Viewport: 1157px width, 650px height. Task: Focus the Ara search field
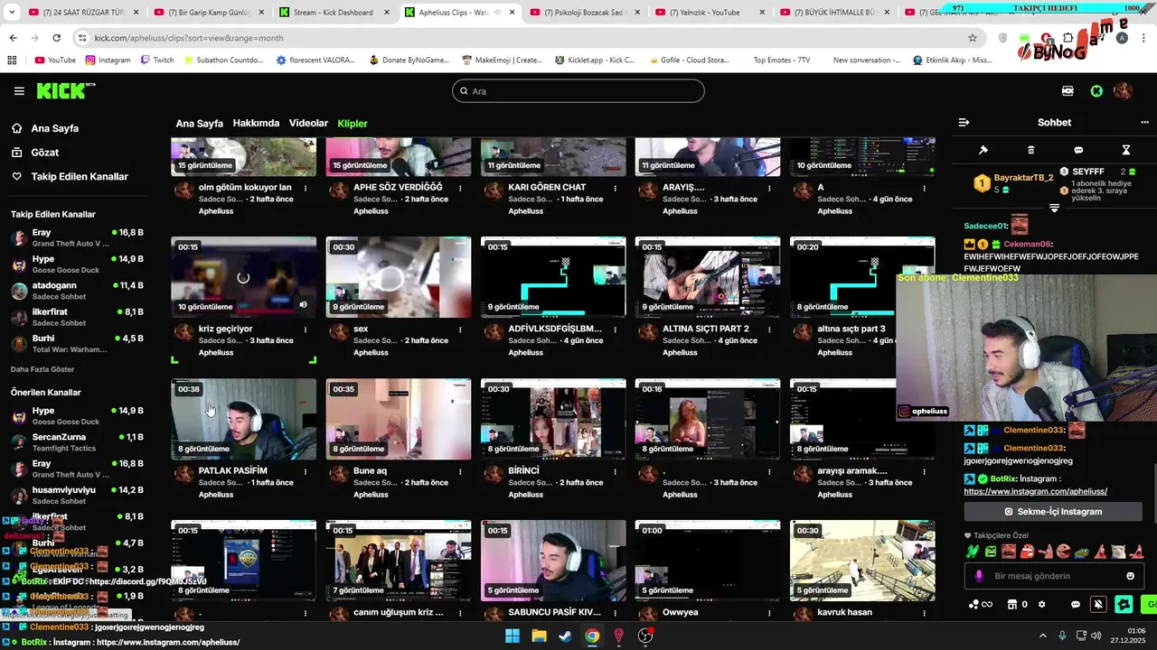pyautogui.click(x=578, y=91)
